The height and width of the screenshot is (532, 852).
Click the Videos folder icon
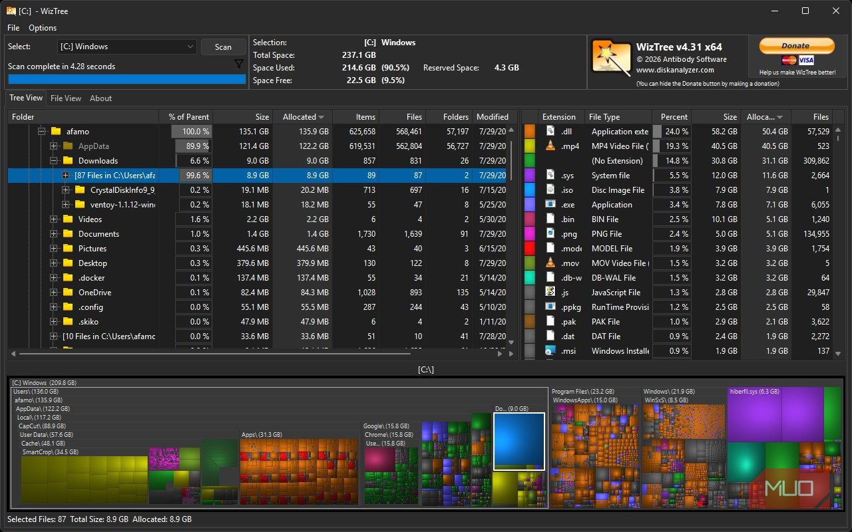[68, 219]
